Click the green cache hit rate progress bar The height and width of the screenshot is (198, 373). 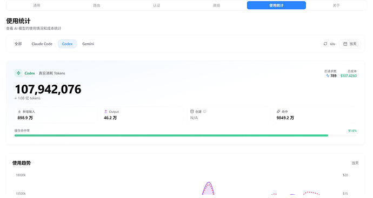pos(171,135)
